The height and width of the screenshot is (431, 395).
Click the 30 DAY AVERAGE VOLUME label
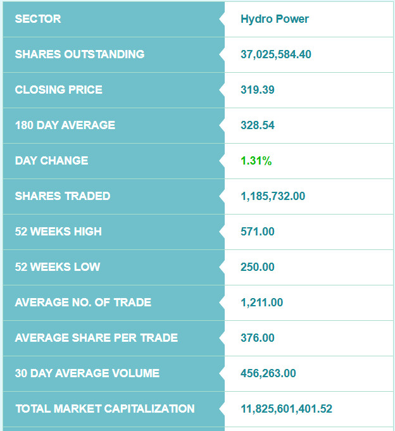point(87,373)
